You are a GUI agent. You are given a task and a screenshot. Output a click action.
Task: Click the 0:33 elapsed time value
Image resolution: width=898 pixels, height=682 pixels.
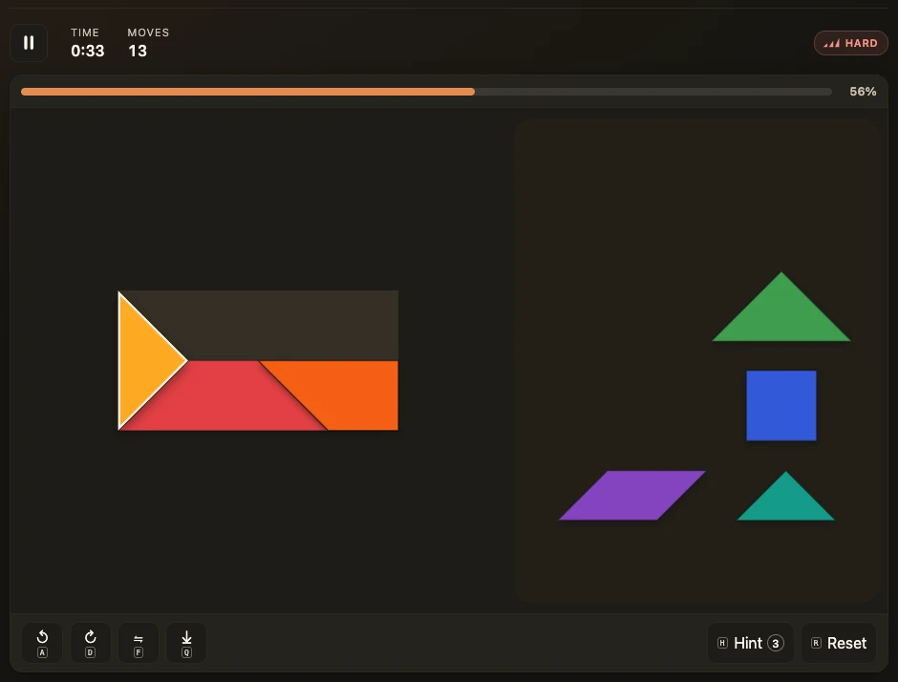[88, 51]
